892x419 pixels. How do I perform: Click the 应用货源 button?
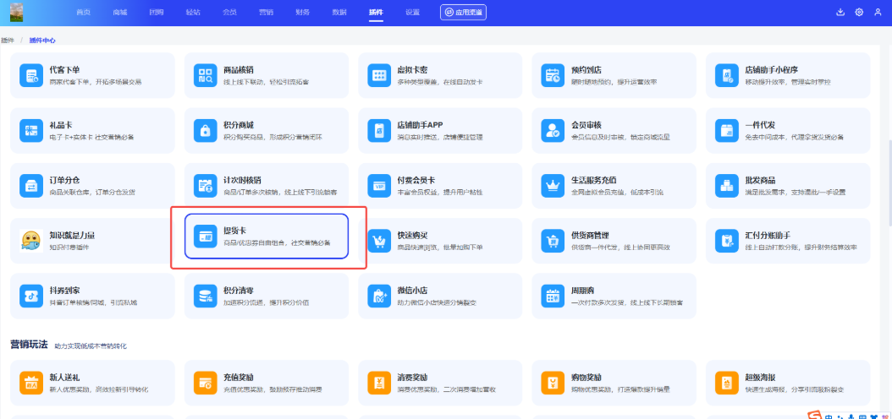click(x=463, y=13)
